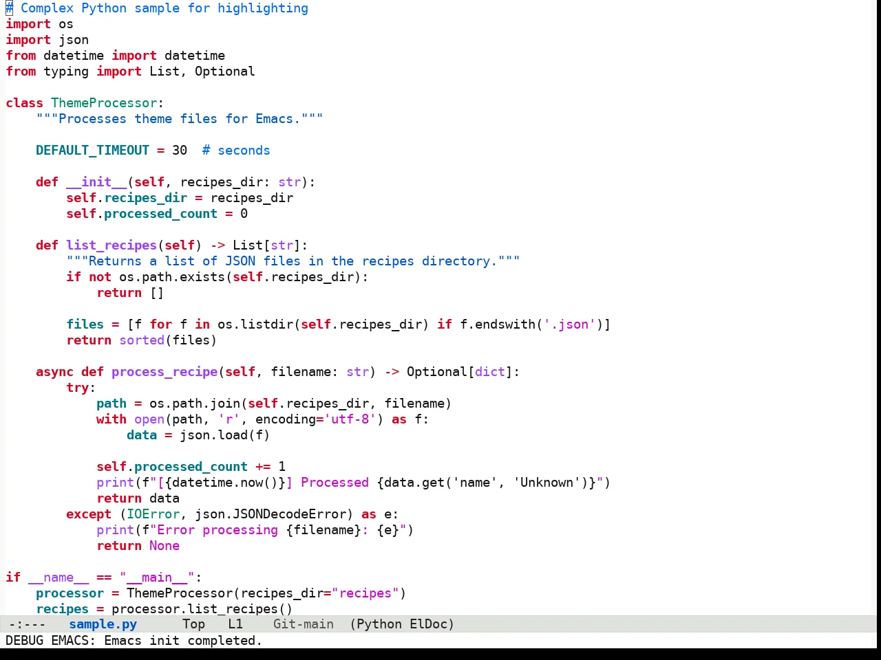
Task: Click the sample.py buffer name in mode line
Action: tap(103, 624)
